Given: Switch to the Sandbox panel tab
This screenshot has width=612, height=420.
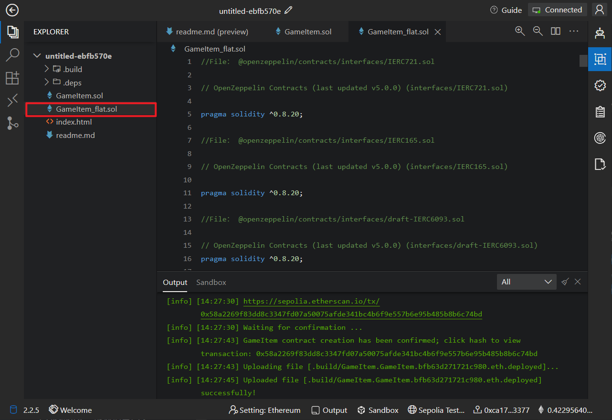Looking at the screenshot, I should point(211,282).
